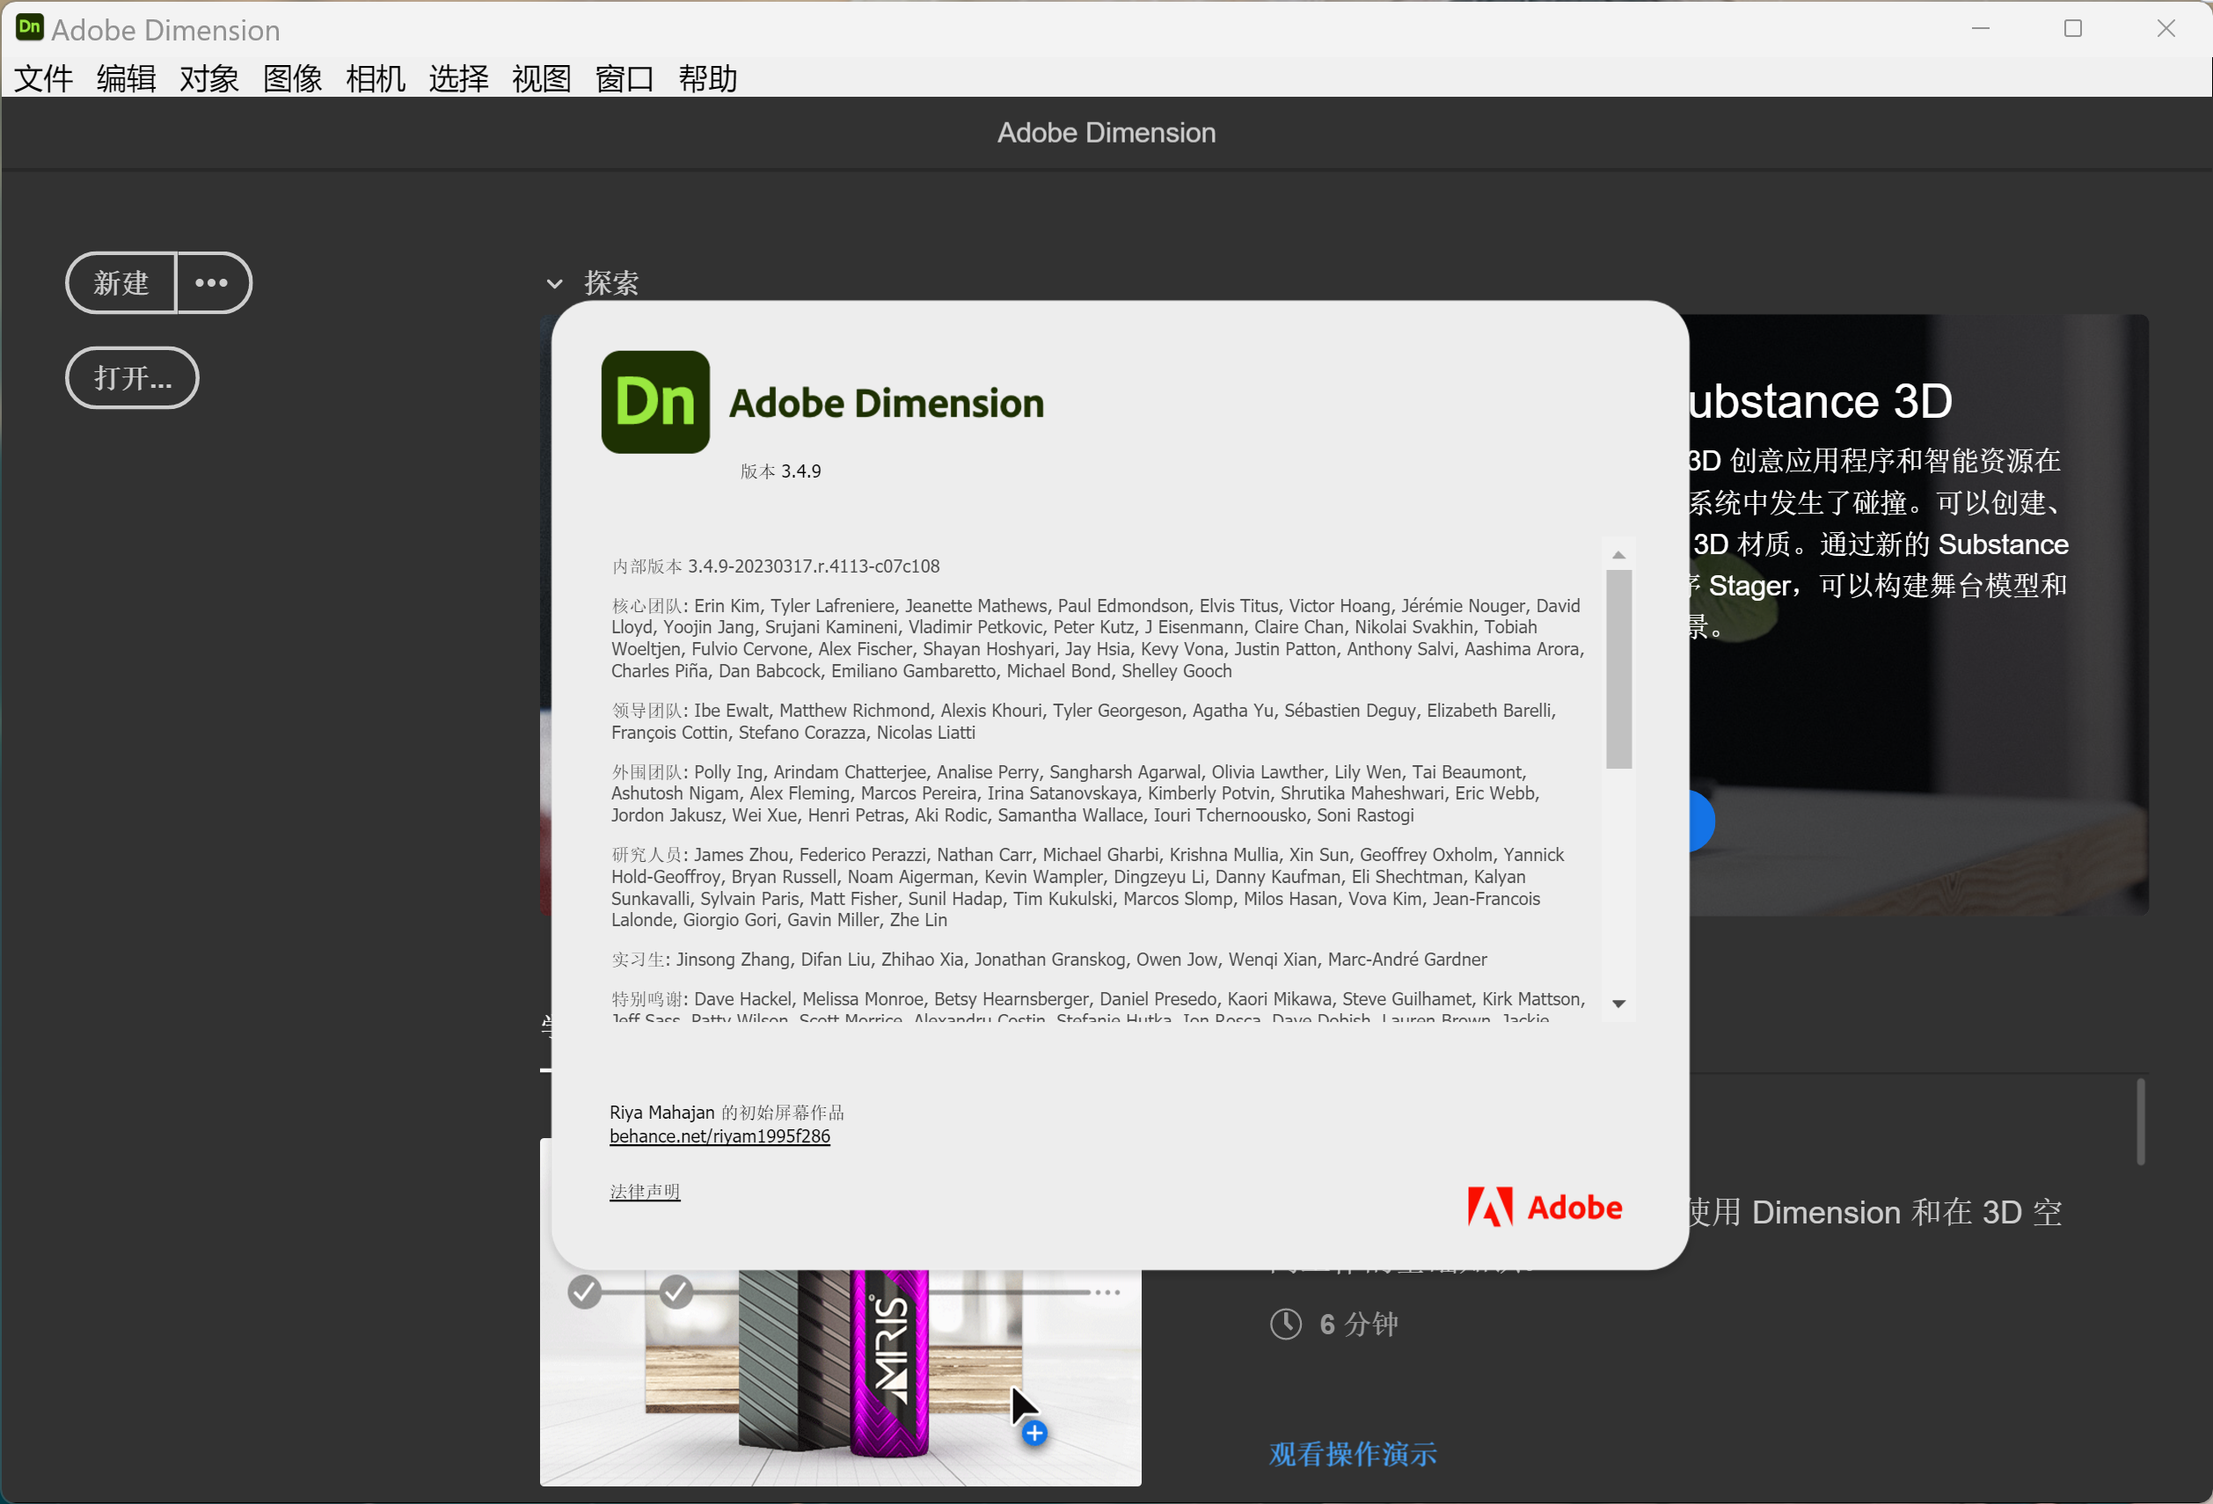
Task: Click the Dn app icon in title bar
Action: coord(30,26)
